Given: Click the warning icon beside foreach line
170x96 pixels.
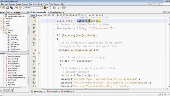Looking at the screenshot, I should point(35,50).
